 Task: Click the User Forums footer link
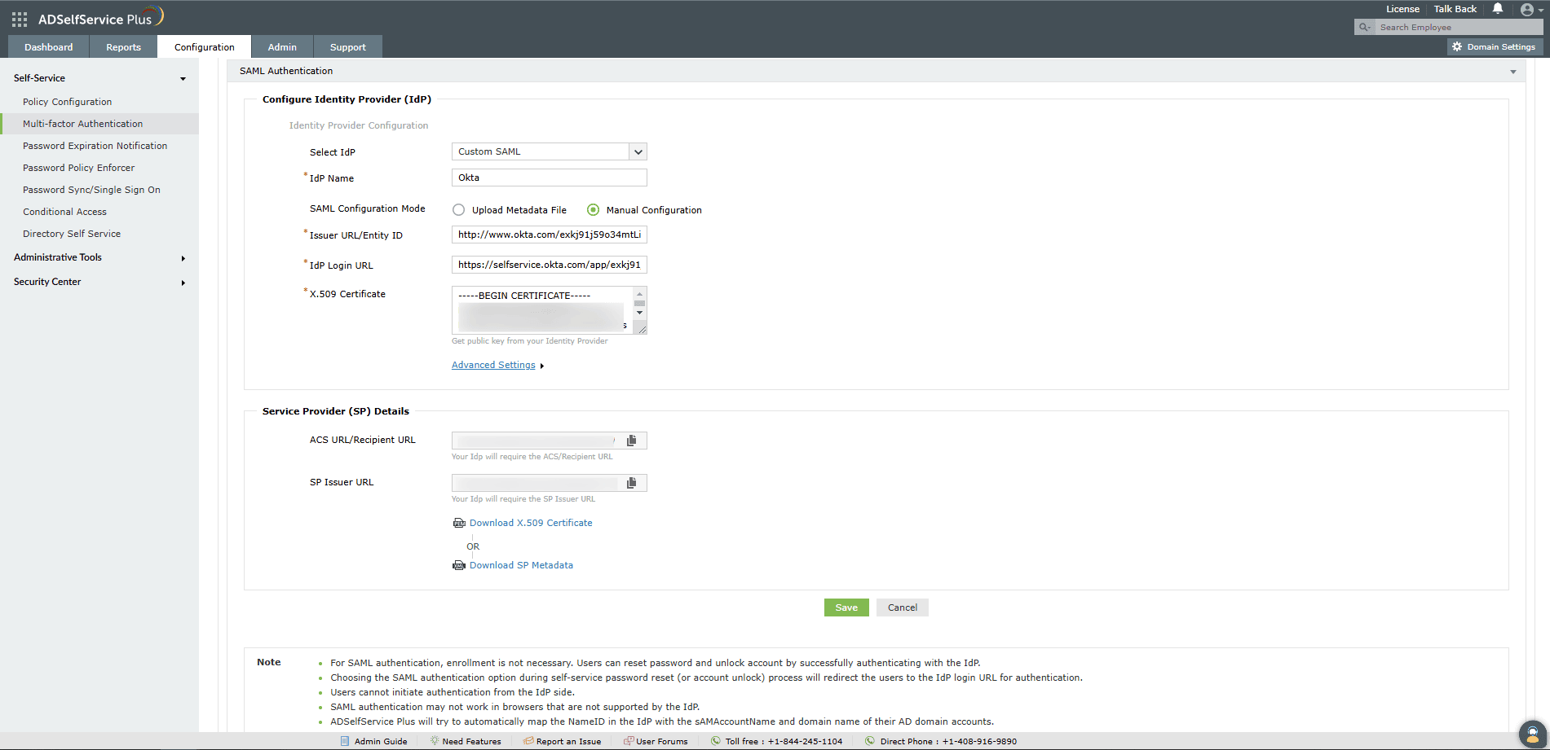click(x=662, y=741)
